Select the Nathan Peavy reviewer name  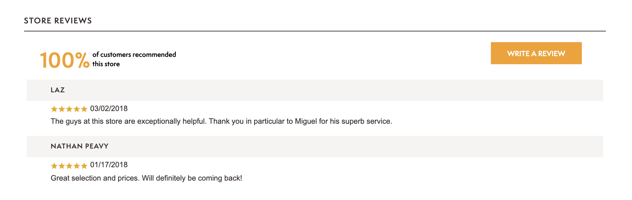pyautogui.click(x=80, y=146)
